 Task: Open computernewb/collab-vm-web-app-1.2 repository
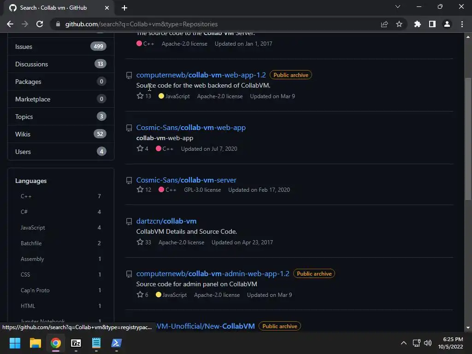coord(201,75)
